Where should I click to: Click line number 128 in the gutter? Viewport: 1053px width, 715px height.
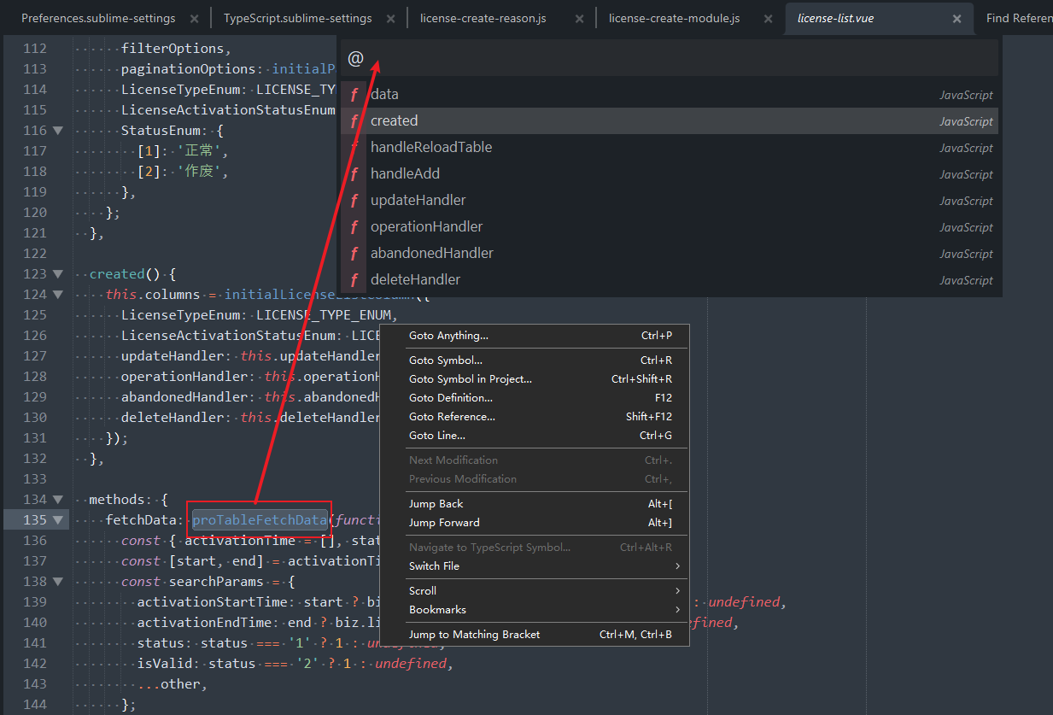click(x=35, y=377)
